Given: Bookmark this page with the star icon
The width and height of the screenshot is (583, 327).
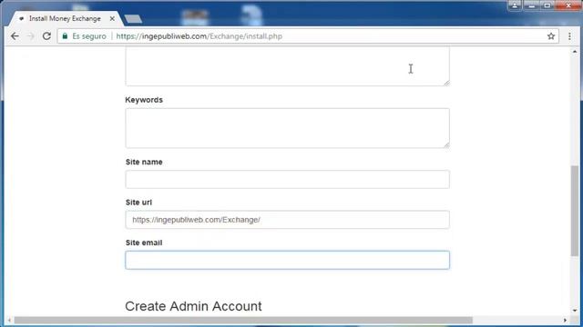Looking at the screenshot, I should [551, 36].
